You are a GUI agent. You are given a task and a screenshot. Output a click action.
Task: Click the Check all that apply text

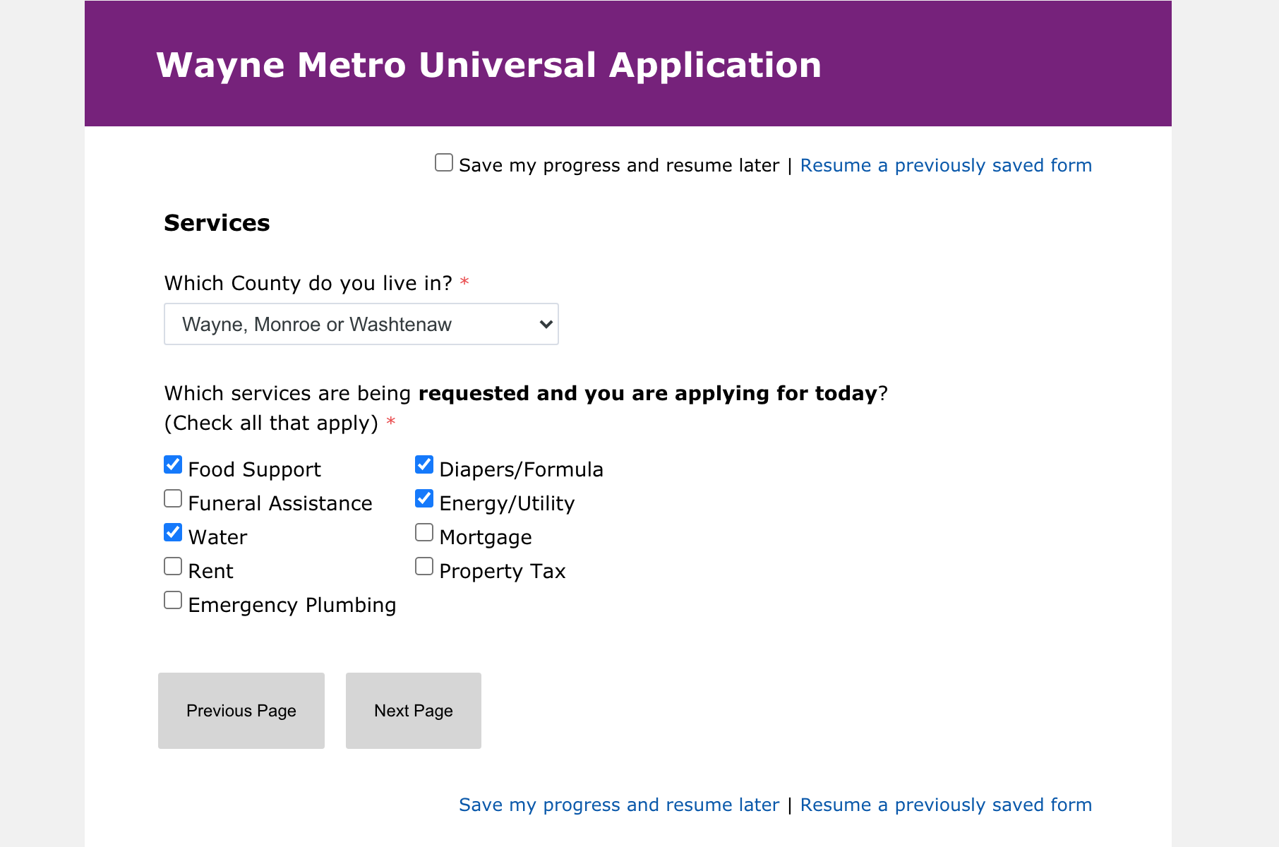[271, 423]
